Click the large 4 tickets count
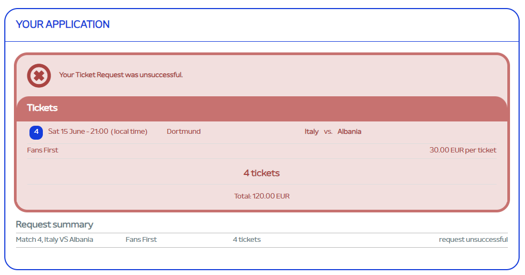 click(261, 173)
